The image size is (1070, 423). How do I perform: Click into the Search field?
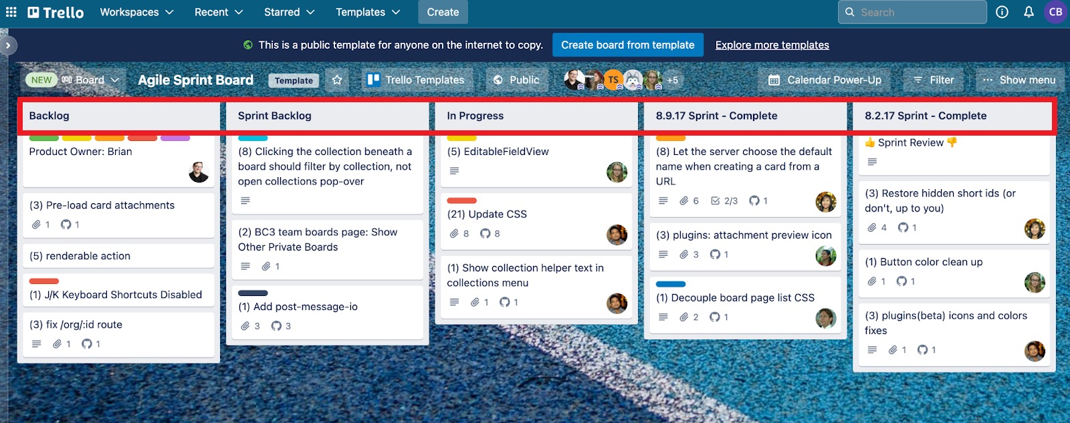pos(912,12)
